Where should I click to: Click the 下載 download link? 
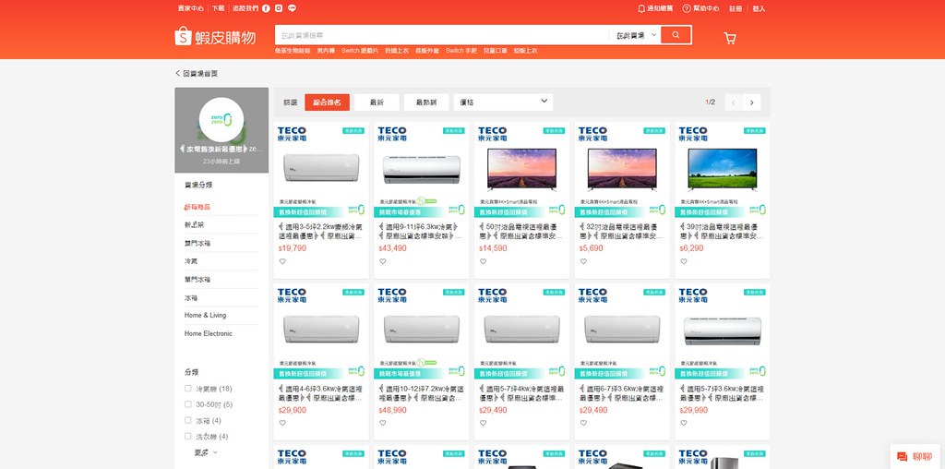[x=218, y=8]
